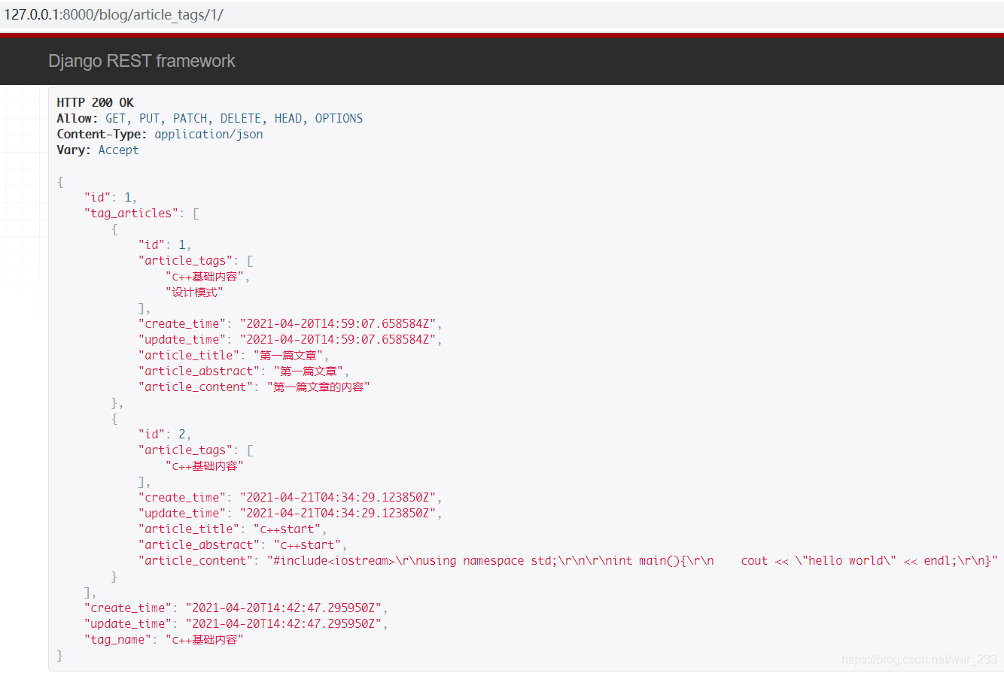Click the Allow header methods line

pos(209,118)
